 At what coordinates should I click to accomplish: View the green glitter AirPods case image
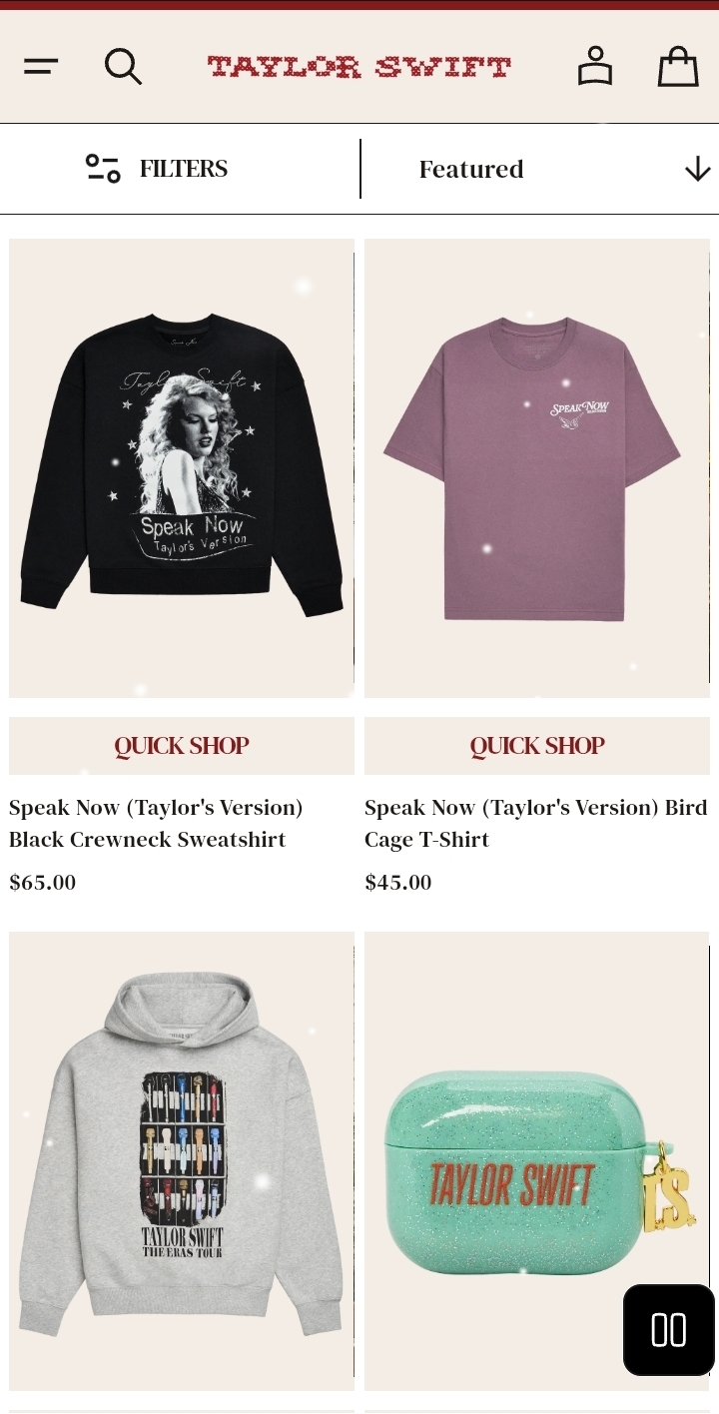click(537, 1161)
